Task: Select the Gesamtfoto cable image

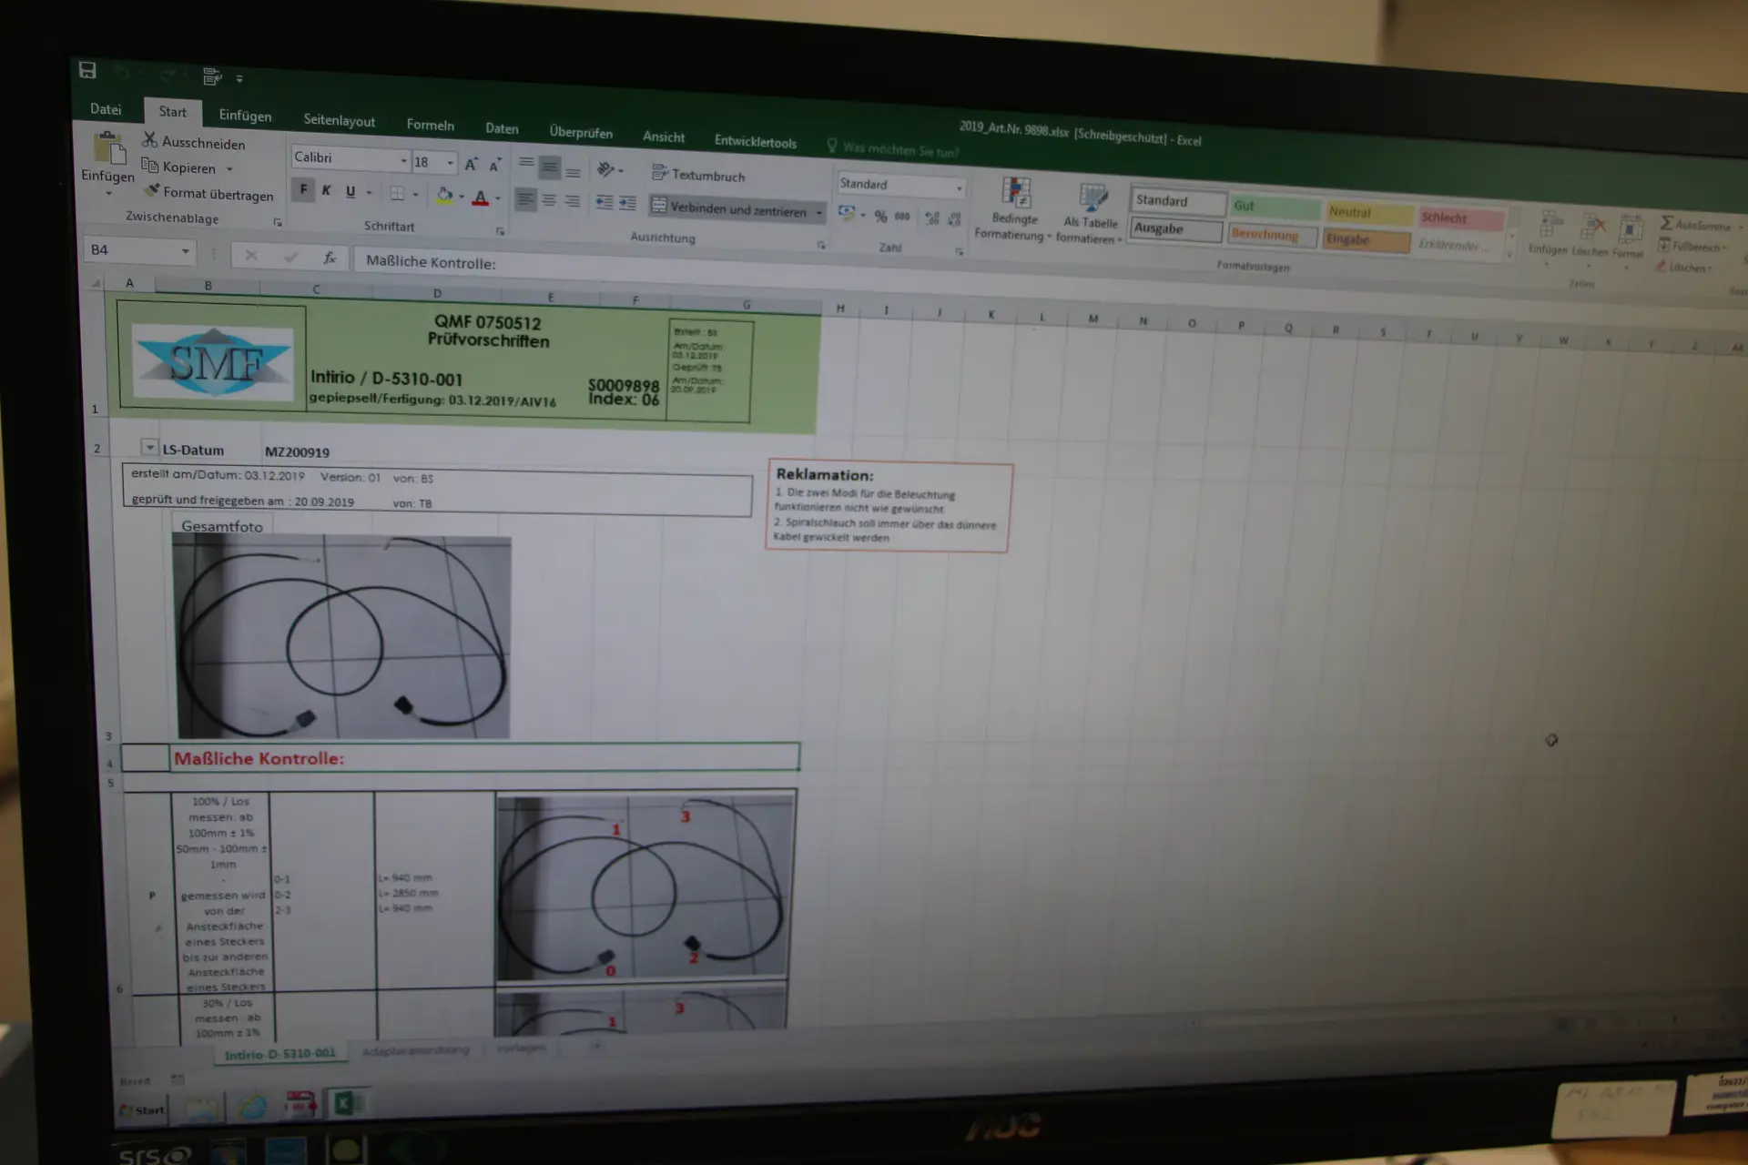Action: pos(343,636)
